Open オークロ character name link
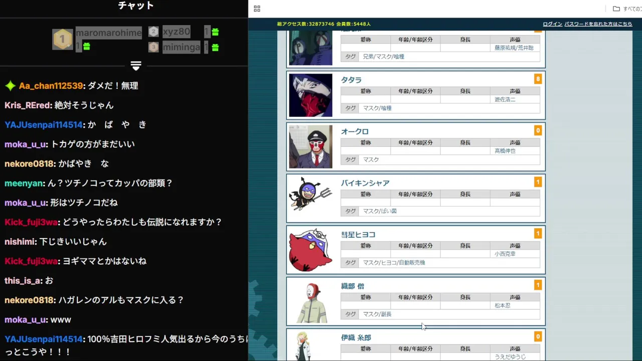Image resolution: width=642 pixels, height=361 pixels. click(x=355, y=131)
